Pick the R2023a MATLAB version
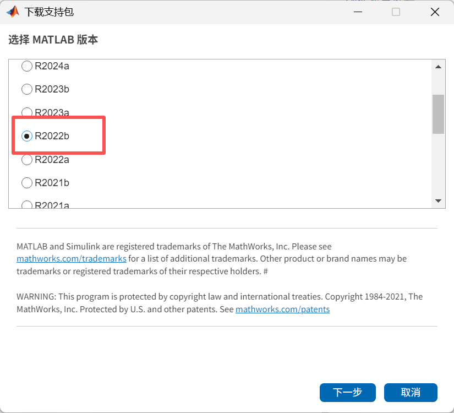 tap(27, 112)
